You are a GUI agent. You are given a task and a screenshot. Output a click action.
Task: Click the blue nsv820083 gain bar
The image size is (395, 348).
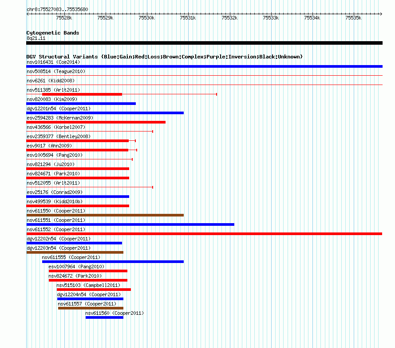81,104
